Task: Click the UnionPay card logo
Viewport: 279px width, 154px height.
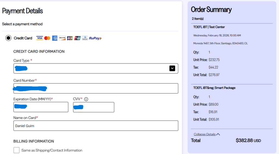Action: [77, 38]
